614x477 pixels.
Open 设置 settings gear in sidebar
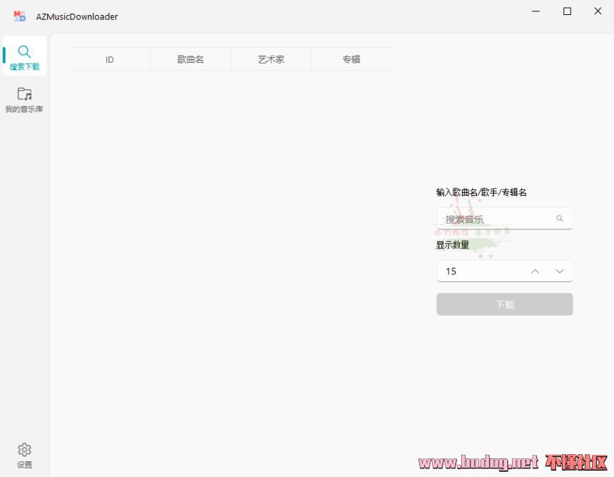pos(24,454)
